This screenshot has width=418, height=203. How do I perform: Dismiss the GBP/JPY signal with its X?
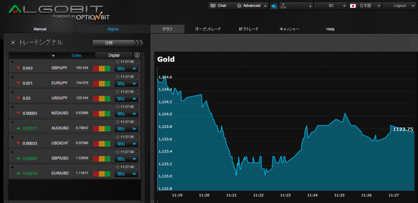[x=137, y=62]
